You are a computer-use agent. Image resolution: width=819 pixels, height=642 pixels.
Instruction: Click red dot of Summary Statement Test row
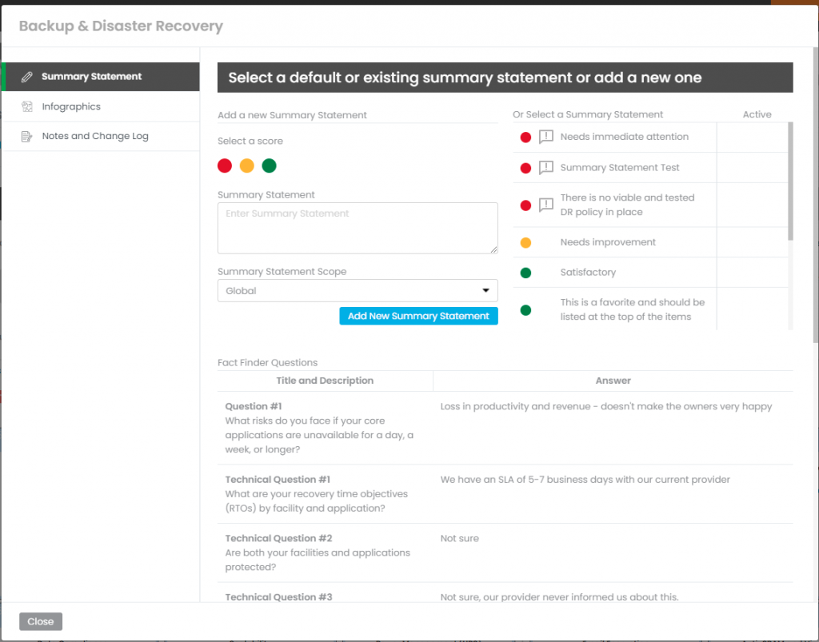(x=525, y=168)
